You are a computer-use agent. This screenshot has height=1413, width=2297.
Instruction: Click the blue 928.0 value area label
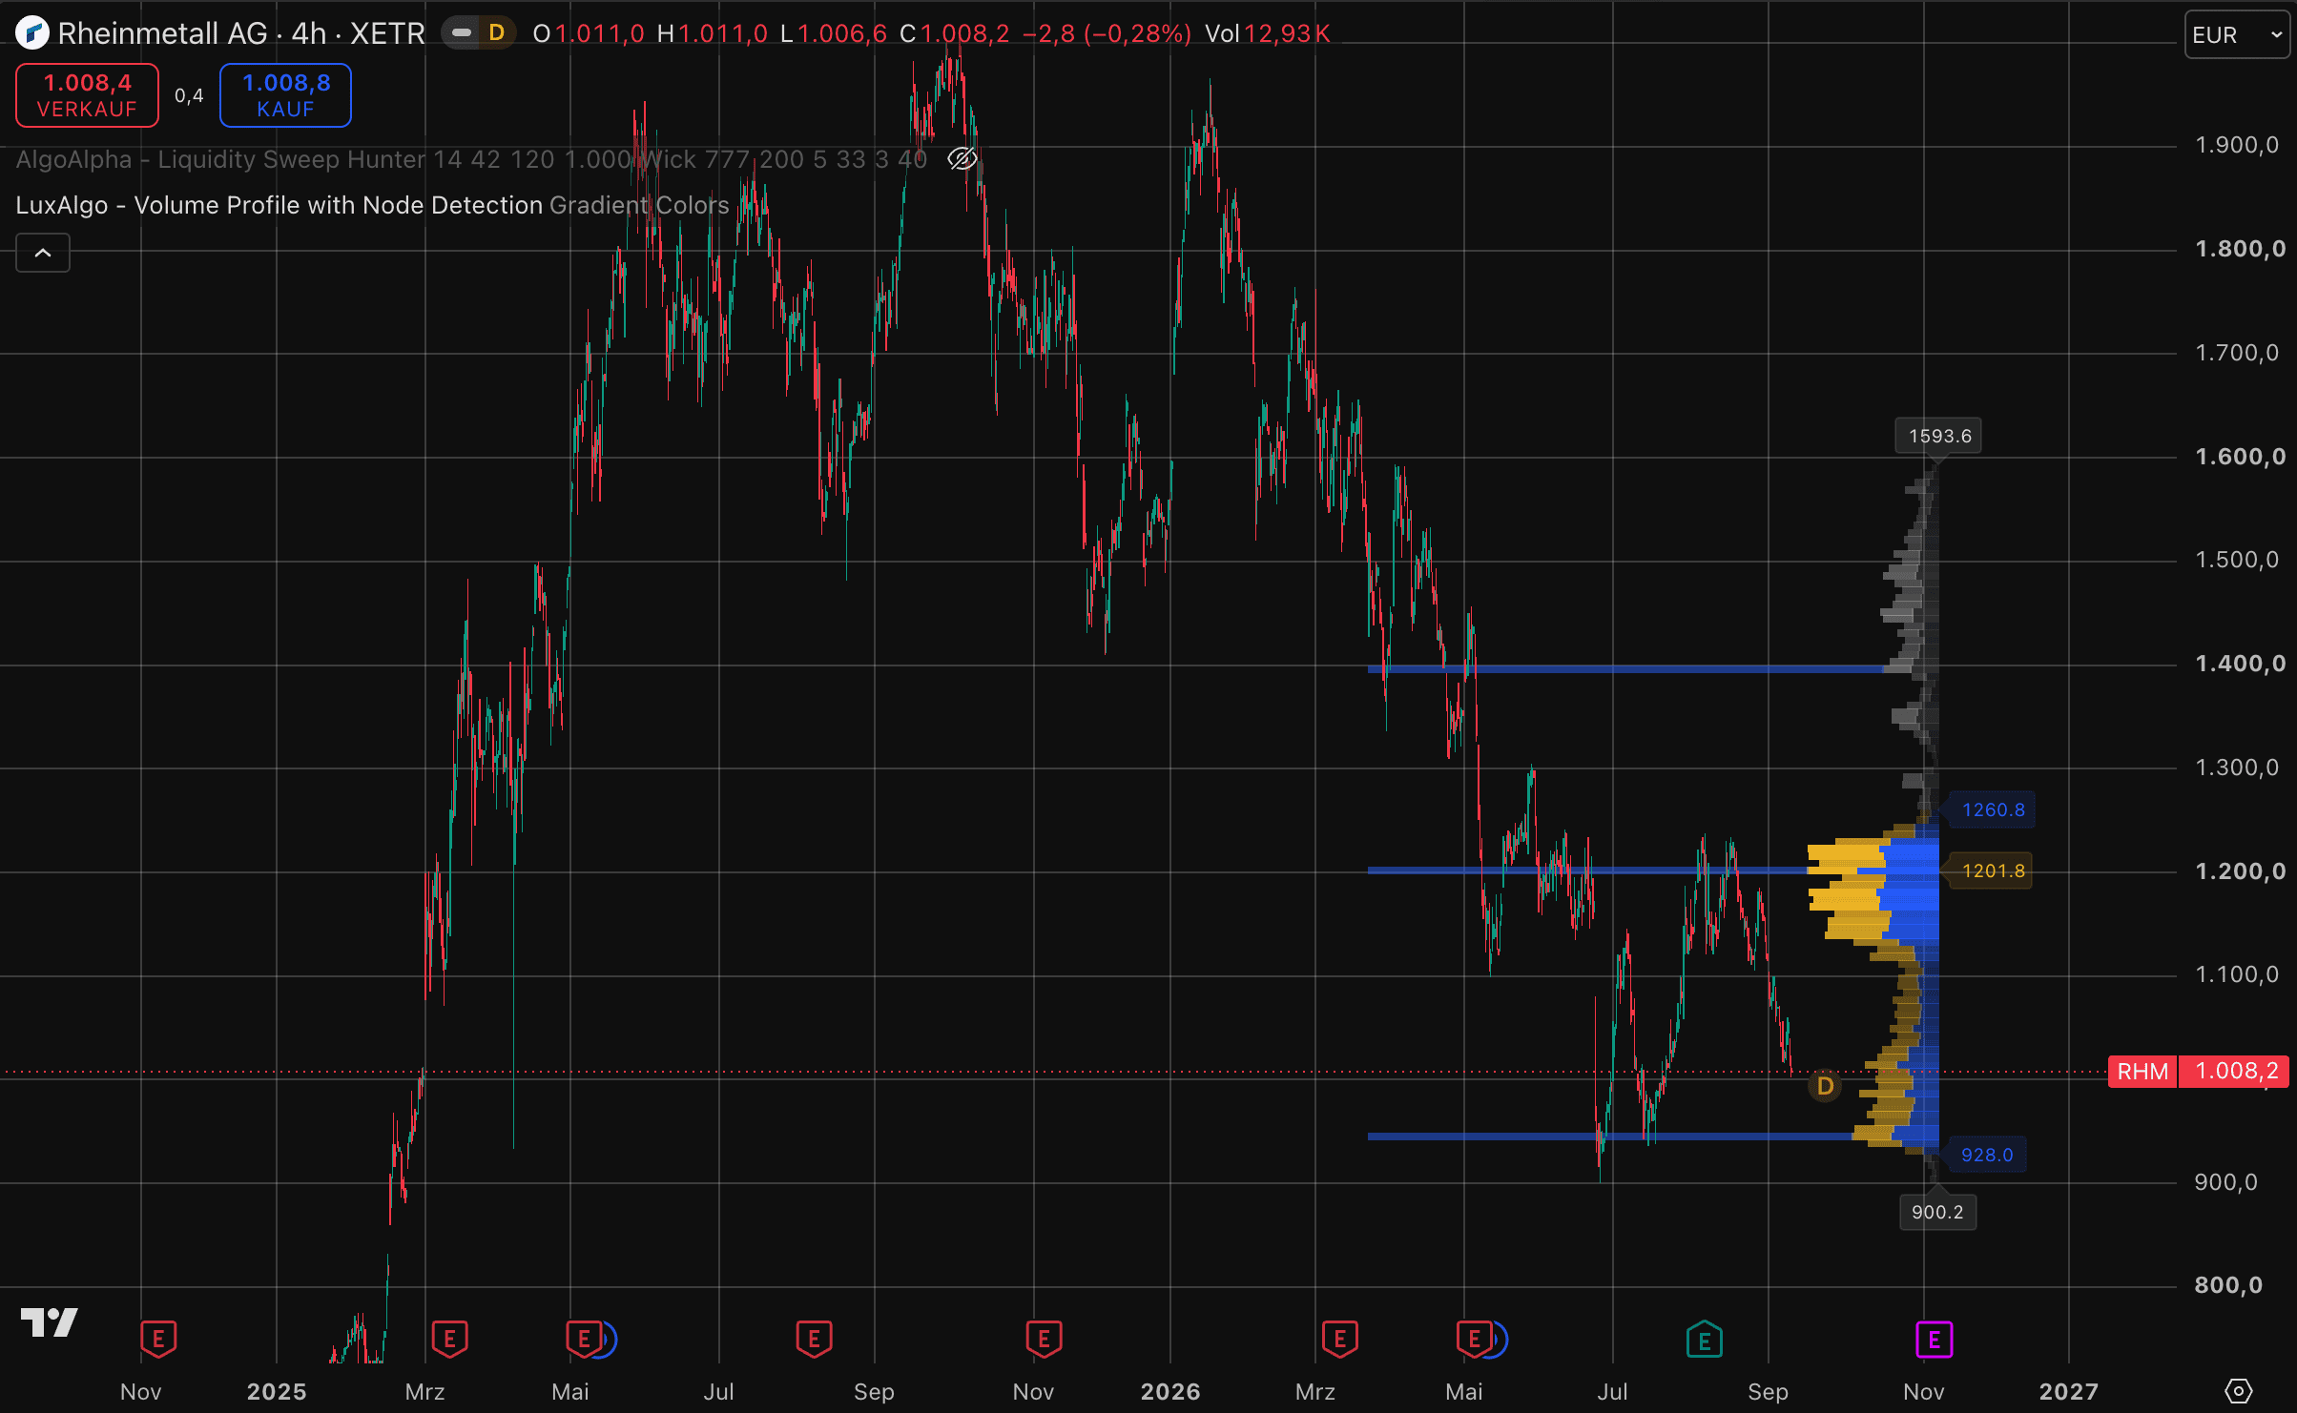pyautogui.click(x=1986, y=1155)
